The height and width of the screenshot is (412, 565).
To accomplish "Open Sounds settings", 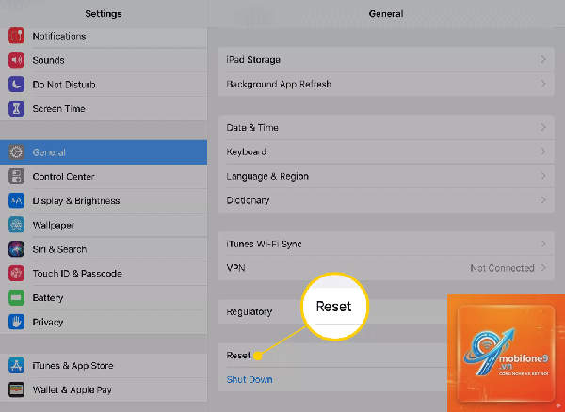I will coord(104,60).
